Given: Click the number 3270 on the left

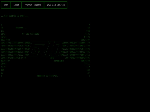Looking at the screenshot, I should 3,67.
